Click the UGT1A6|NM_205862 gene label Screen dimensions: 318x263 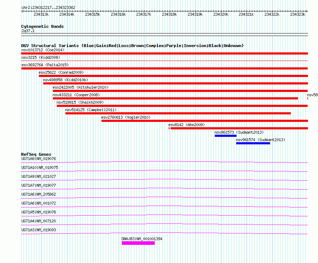pyautogui.click(x=39, y=195)
